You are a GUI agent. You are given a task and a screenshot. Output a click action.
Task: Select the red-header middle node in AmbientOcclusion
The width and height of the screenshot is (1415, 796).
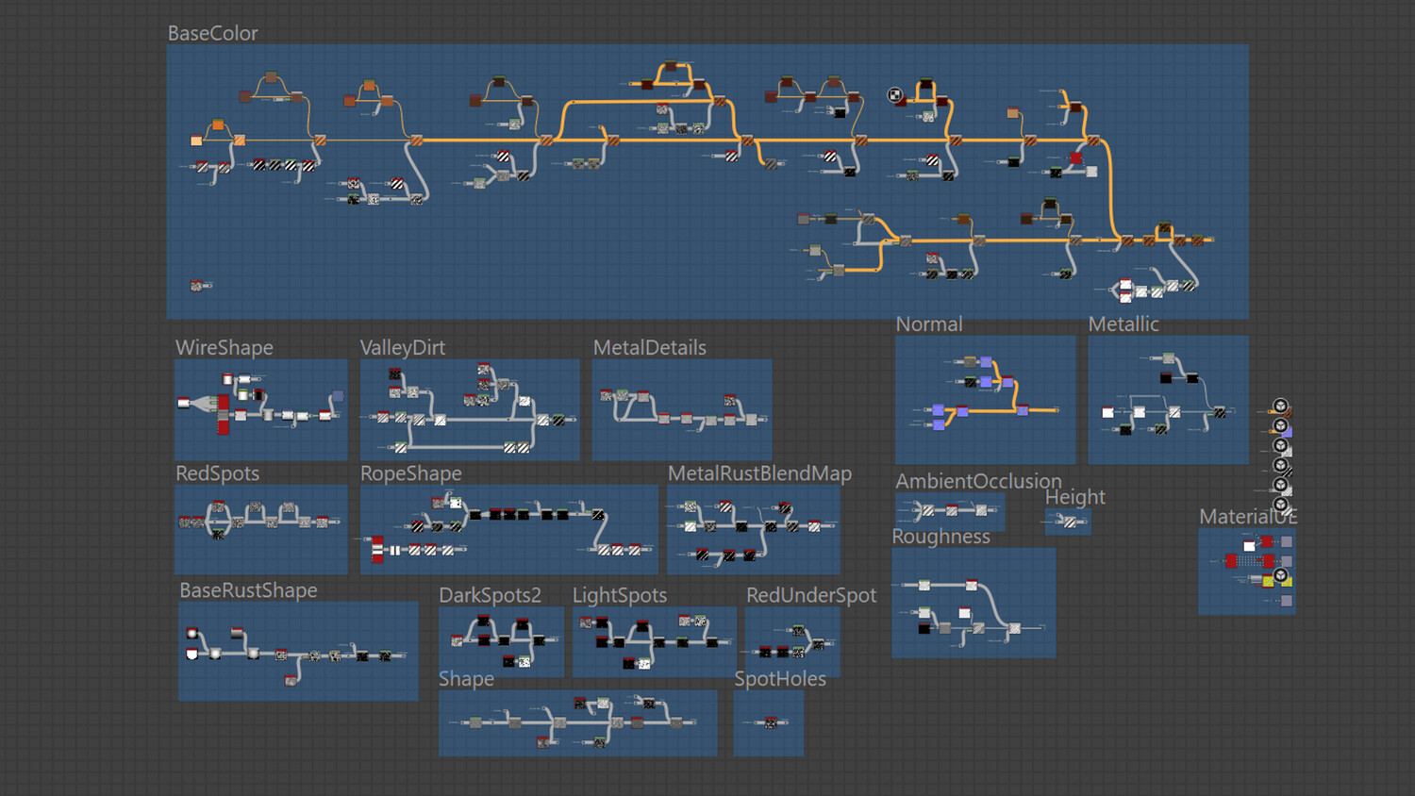952,510
